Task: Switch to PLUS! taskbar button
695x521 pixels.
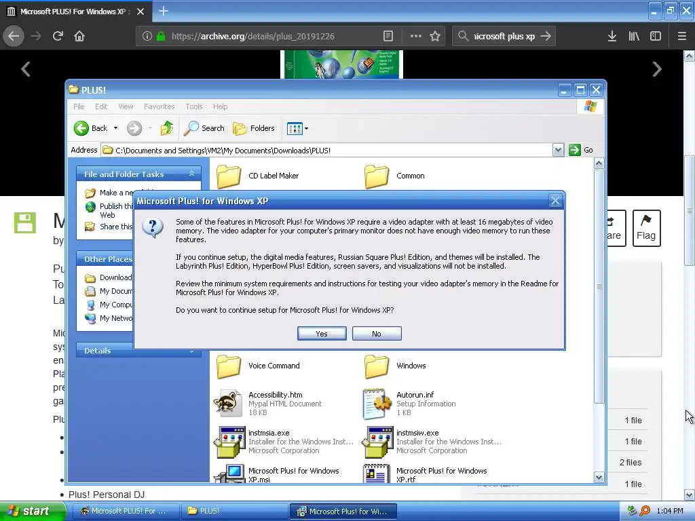Action: point(235,512)
